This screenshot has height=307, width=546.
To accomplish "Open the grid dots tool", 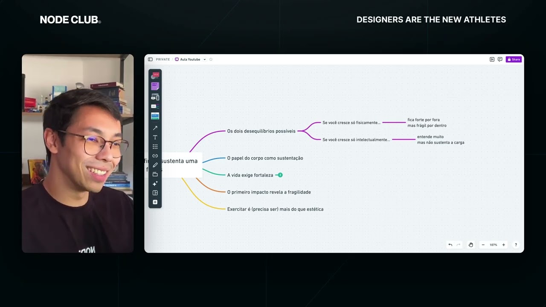I will [x=155, y=147].
